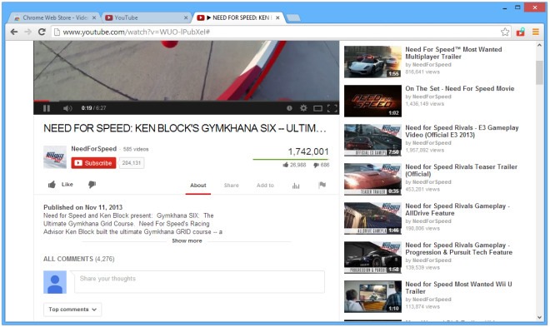Toggle theater mode on the player
Viewport: 550px width, 327px height.
317,108
